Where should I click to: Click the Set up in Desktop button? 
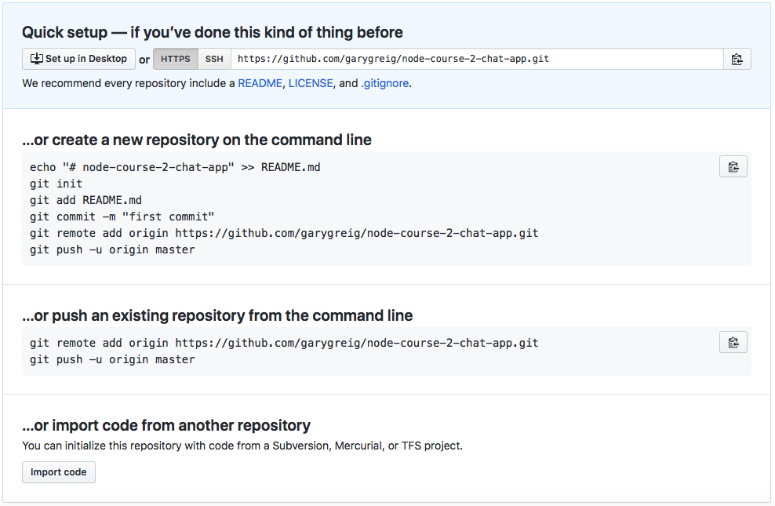point(78,59)
